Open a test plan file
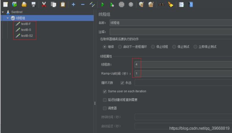 pyautogui.click(x=24, y=4)
